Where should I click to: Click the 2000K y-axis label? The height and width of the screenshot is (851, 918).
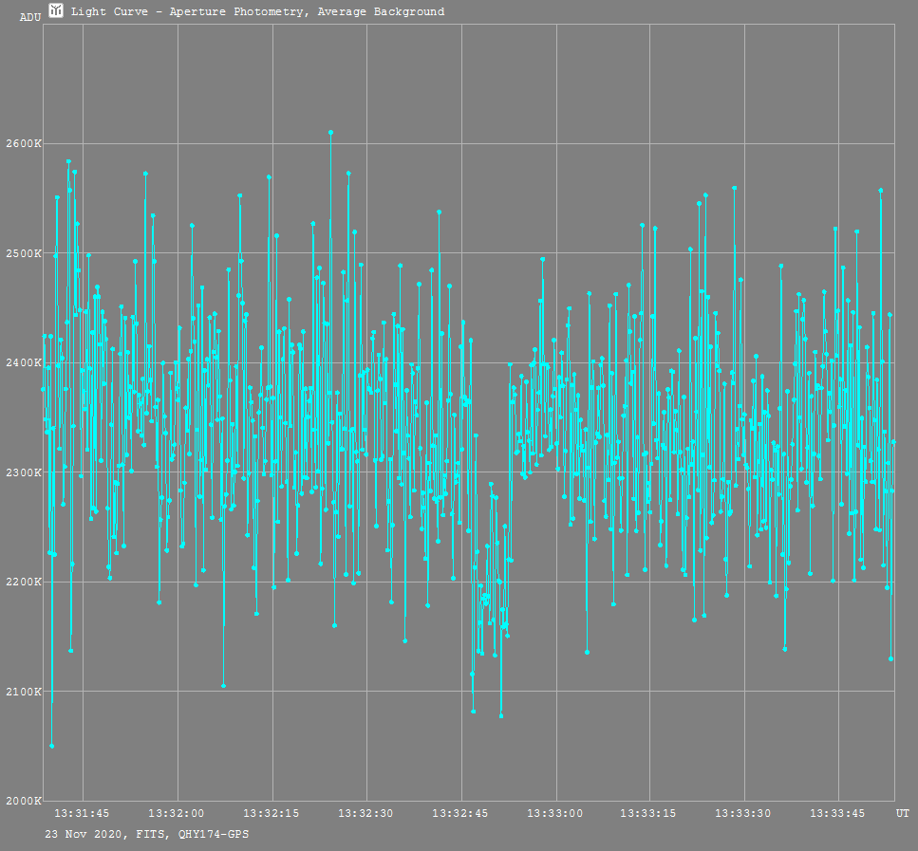tap(24, 802)
